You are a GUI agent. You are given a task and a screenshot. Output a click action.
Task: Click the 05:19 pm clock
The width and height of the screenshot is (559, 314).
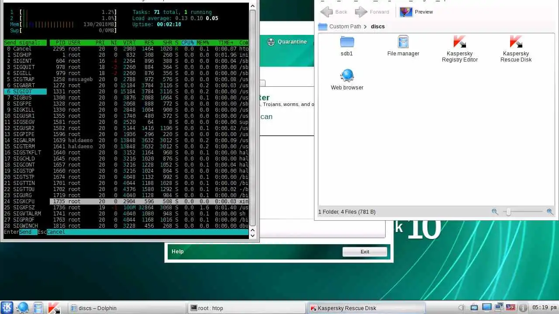(544, 308)
